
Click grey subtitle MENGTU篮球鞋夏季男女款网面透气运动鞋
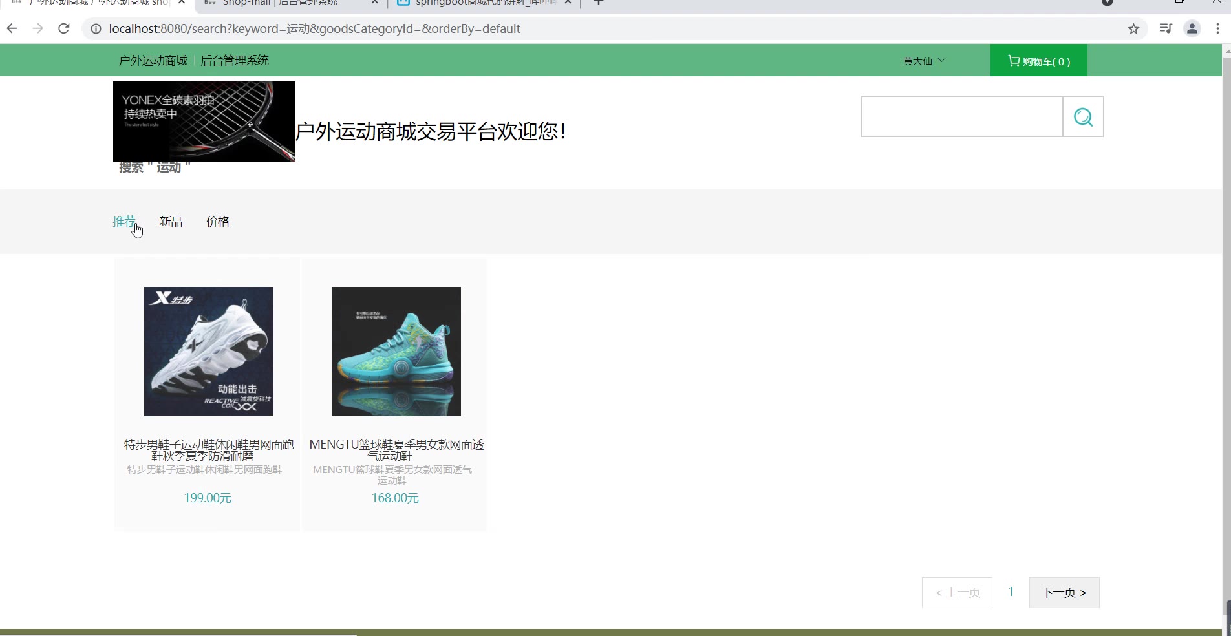[x=392, y=475]
